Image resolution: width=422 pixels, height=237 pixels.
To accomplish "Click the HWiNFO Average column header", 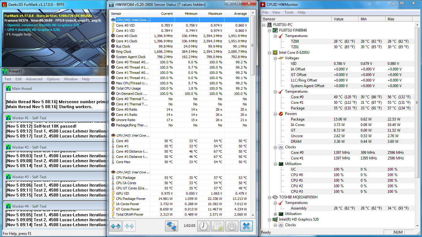I will pos(237,14).
